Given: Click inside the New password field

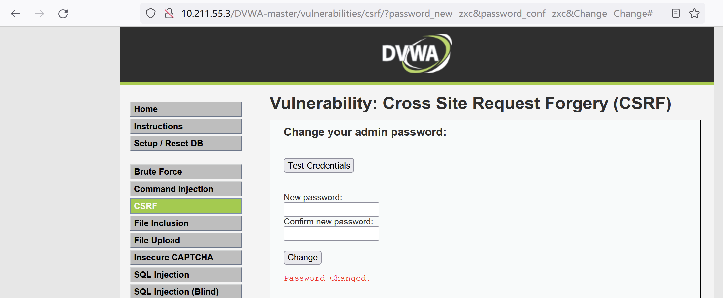Looking at the screenshot, I should point(331,209).
